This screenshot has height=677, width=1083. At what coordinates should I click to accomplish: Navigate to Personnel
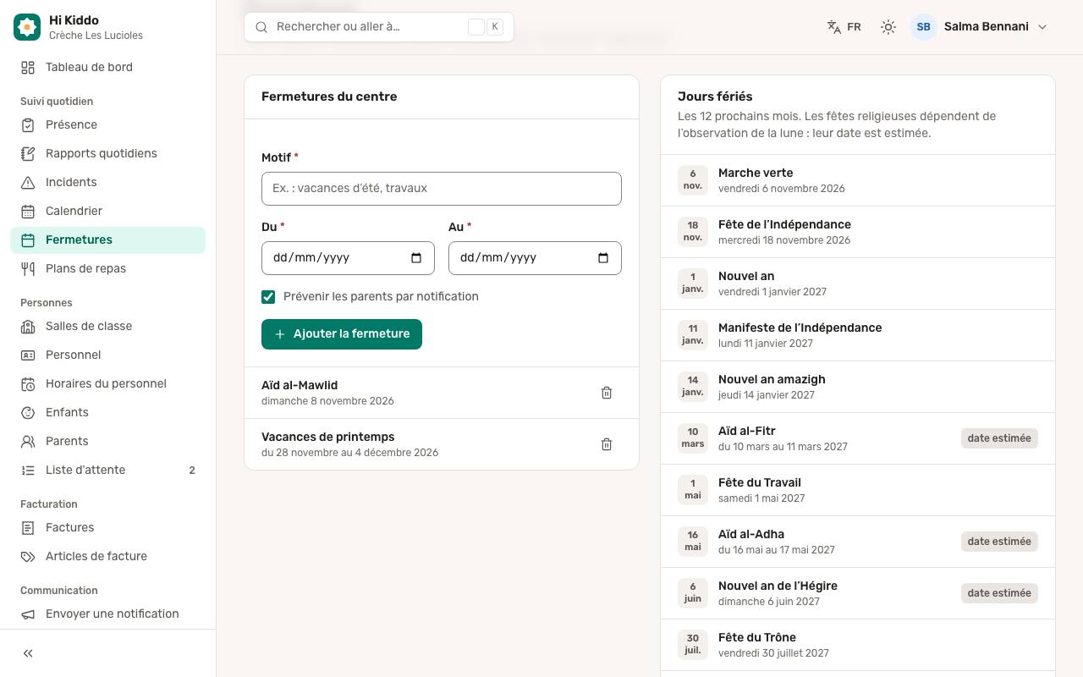click(x=108, y=355)
